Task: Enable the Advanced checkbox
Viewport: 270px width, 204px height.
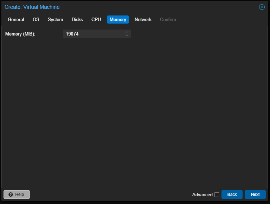Action: (x=217, y=195)
